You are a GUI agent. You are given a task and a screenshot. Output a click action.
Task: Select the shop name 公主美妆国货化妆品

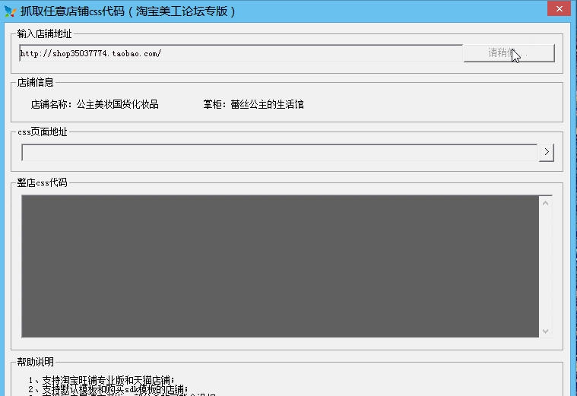click(x=117, y=105)
